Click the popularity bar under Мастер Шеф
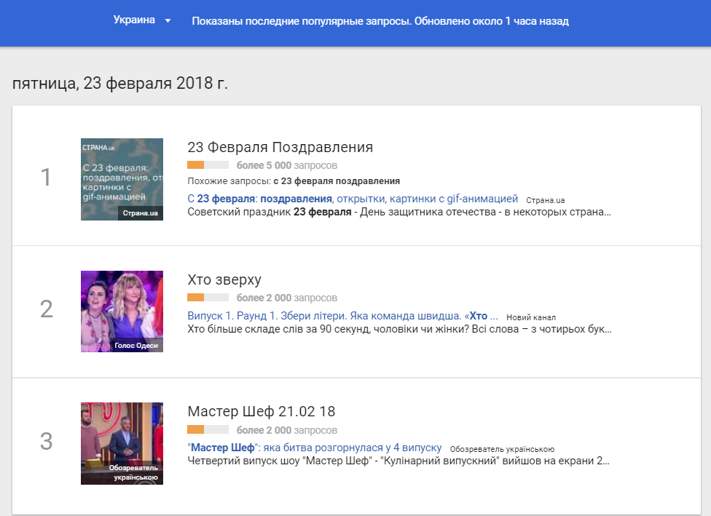Screen dimensions: 711x516 click(x=208, y=429)
